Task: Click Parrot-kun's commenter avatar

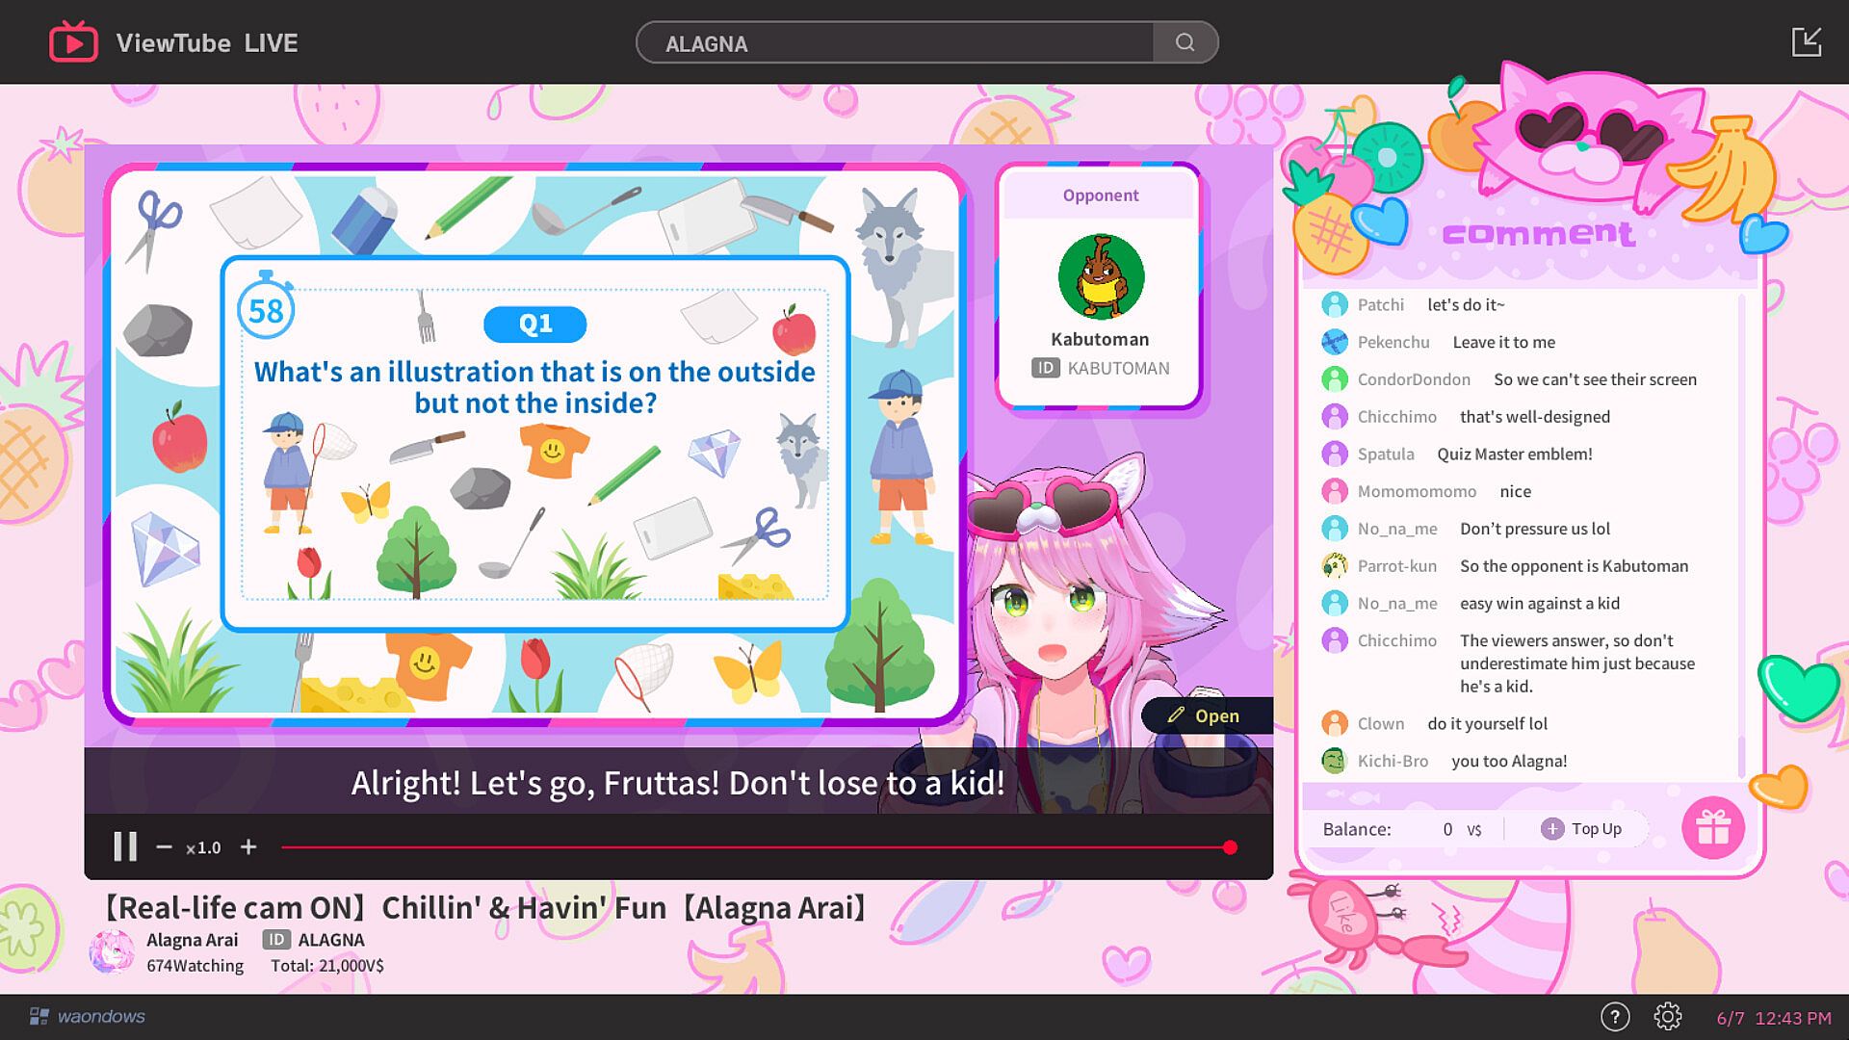Action: coord(1334,565)
